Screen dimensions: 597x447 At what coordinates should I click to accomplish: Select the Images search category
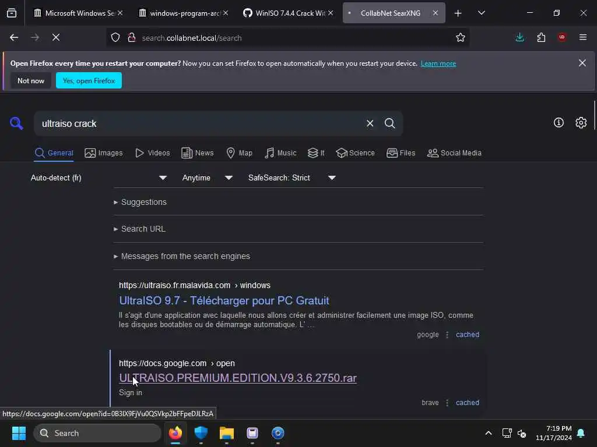[104, 153]
